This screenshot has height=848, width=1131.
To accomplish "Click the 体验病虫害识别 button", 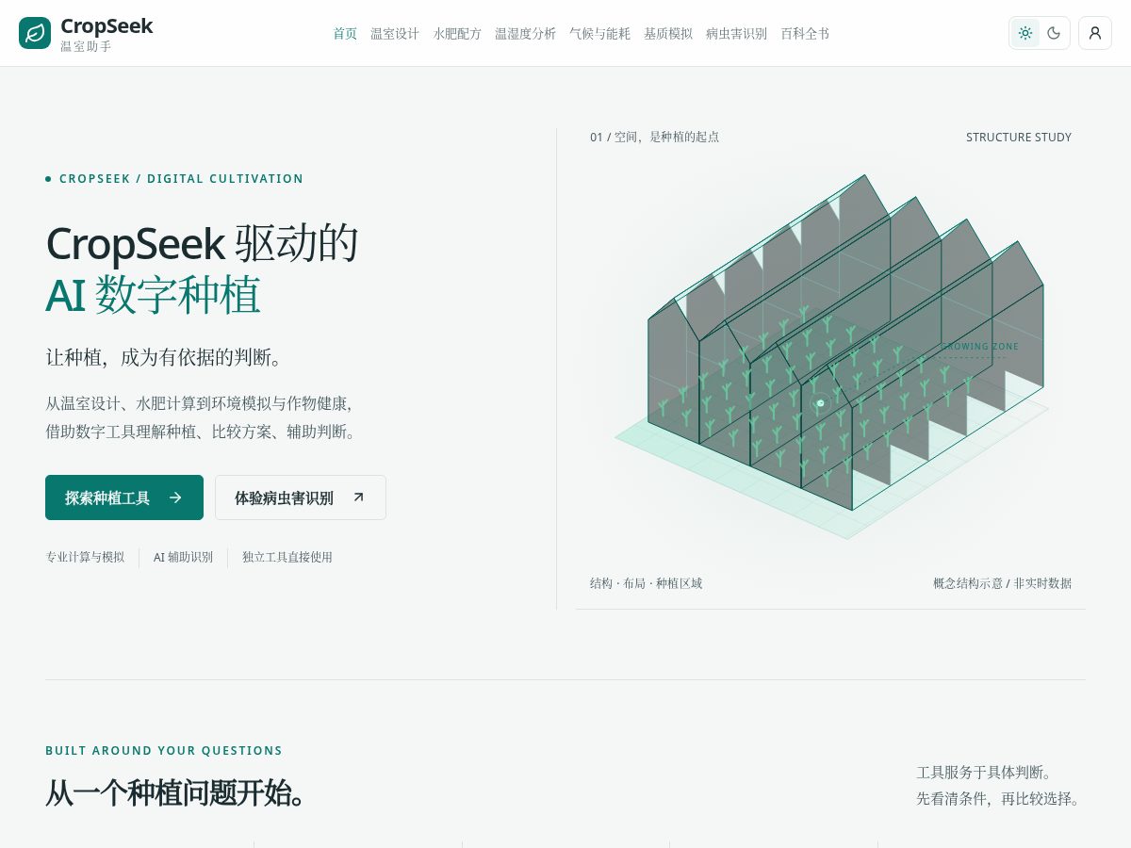I will (x=301, y=497).
